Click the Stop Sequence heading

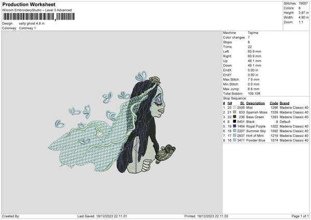[235, 98]
